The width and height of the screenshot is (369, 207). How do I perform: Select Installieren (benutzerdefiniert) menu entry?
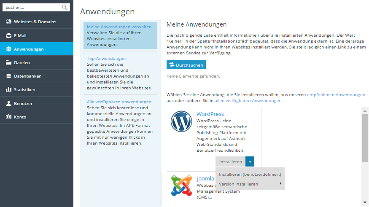tap(250, 174)
